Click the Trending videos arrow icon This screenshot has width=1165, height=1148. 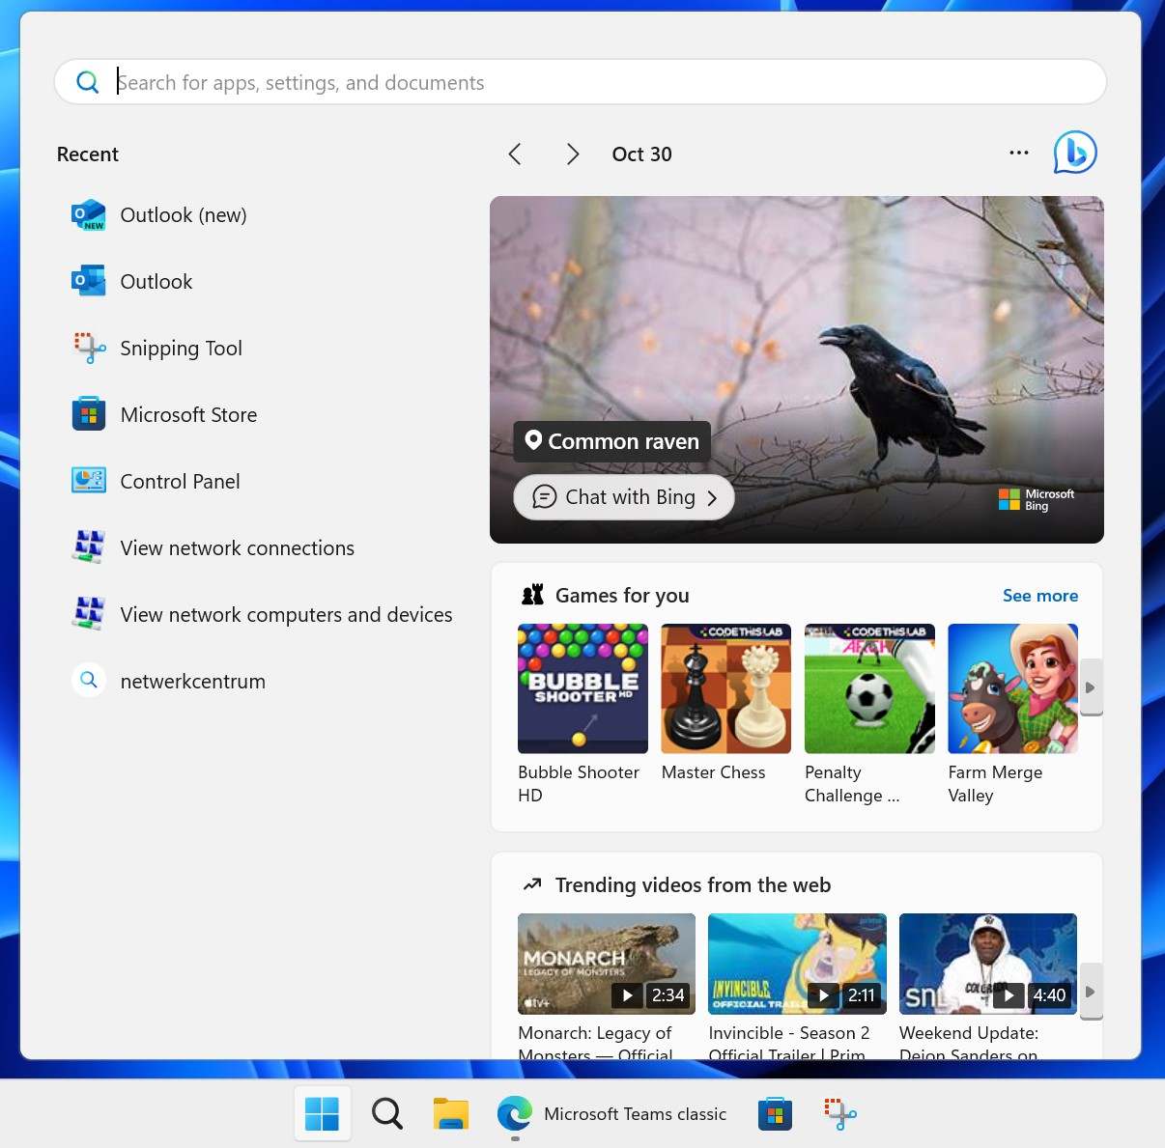pyautogui.click(x=532, y=884)
